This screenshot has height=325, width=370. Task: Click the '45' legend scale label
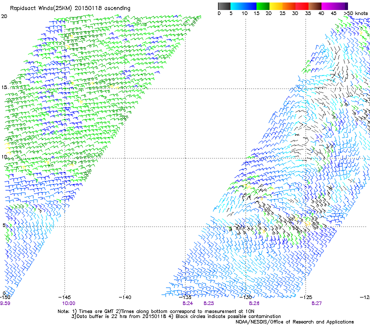point(333,13)
